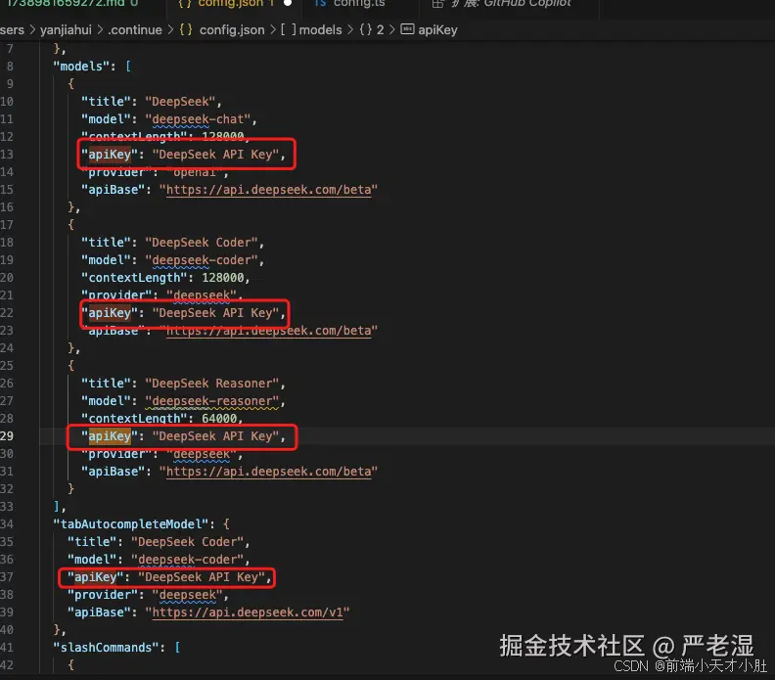
Task: Click the array brackets icon before models
Action: tap(288, 29)
